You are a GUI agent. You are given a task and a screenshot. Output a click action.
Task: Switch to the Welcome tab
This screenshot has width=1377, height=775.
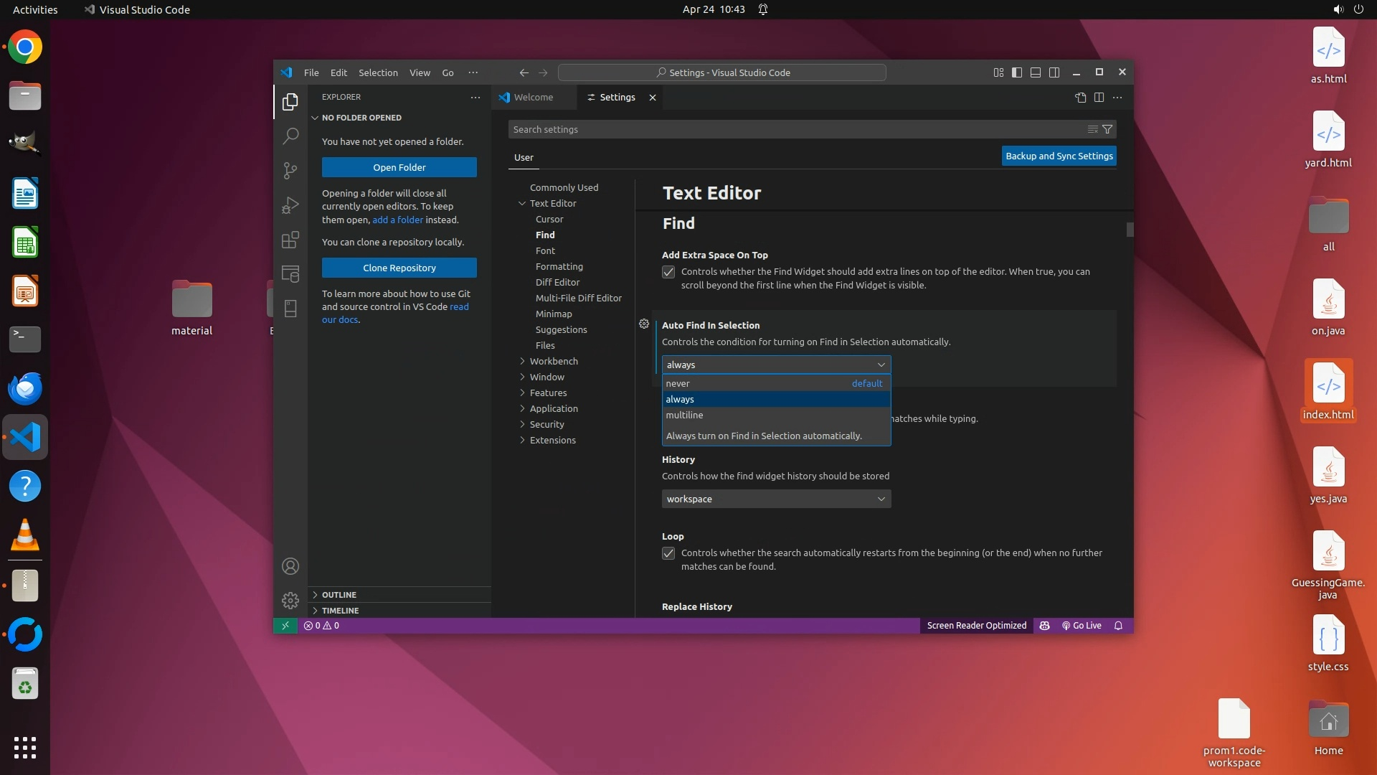pyautogui.click(x=533, y=98)
